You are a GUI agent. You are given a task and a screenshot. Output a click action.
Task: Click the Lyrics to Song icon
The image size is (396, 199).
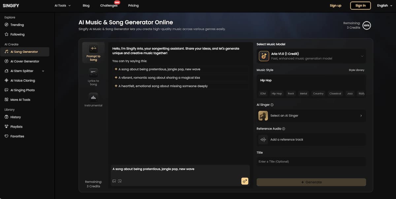[93, 73]
